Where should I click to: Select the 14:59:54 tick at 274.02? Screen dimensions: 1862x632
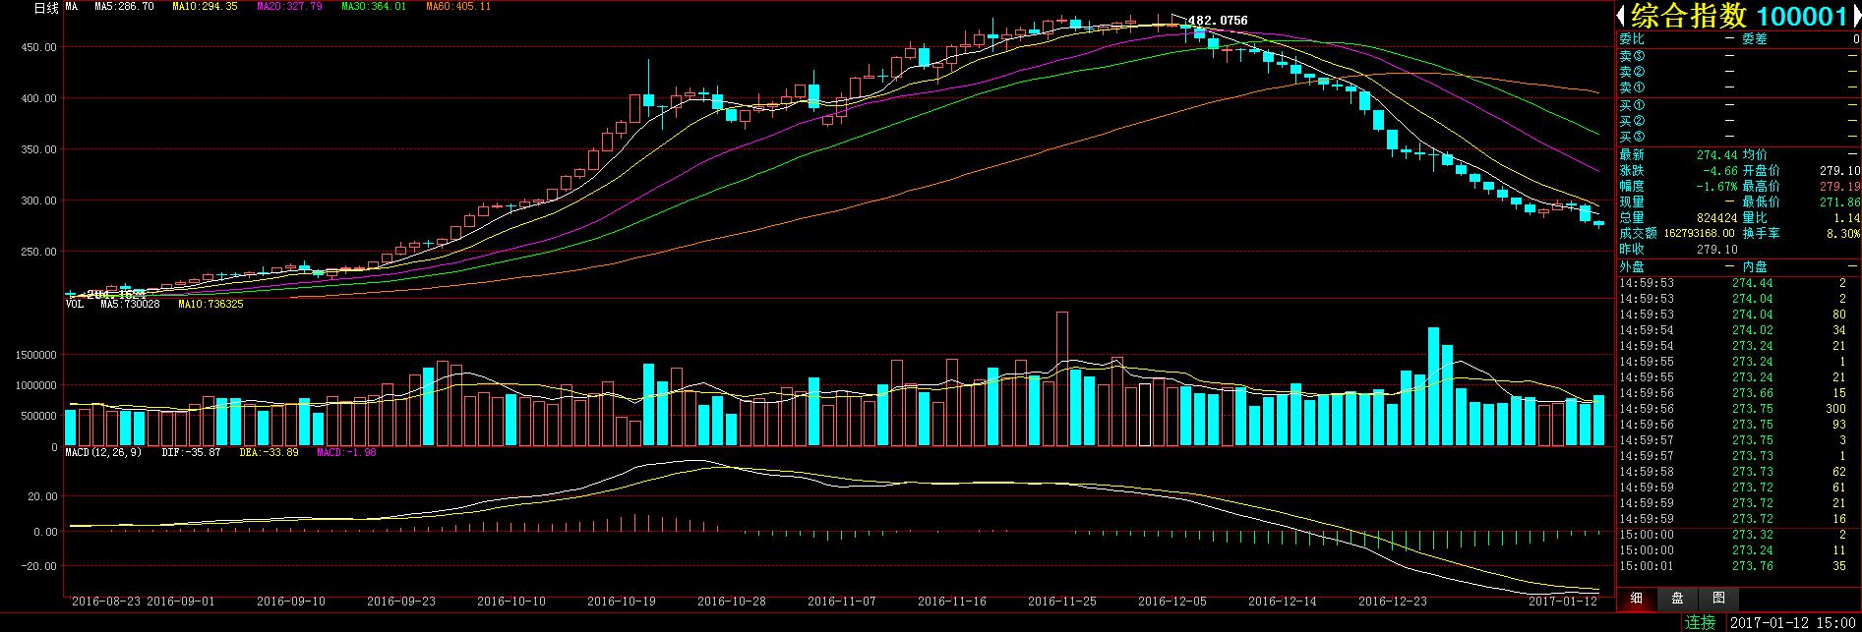point(1738,330)
